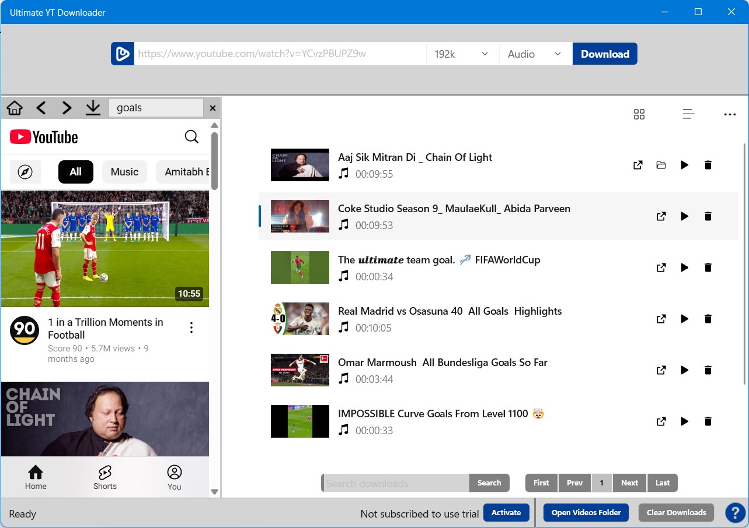Viewport: 749px width, 528px height.
Task: Click Clear Downloads button
Action: [x=676, y=513]
